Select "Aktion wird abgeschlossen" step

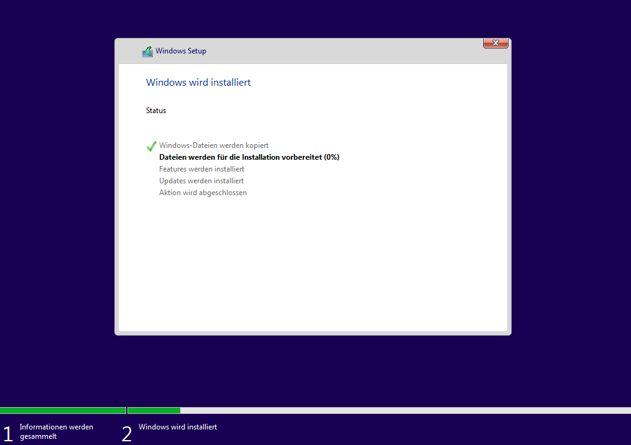(x=203, y=193)
